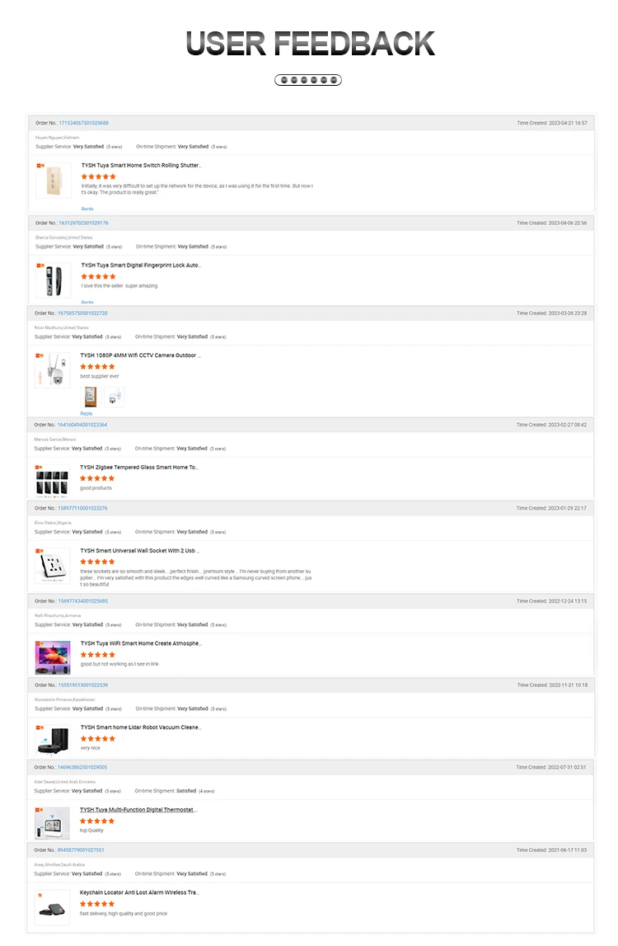Click the dotted indicator below the User Feedback heading
618x946 pixels.
click(x=307, y=80)
